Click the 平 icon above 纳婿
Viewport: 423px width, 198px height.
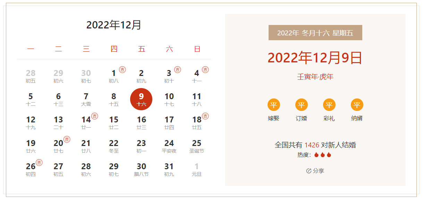click(357, 105)
